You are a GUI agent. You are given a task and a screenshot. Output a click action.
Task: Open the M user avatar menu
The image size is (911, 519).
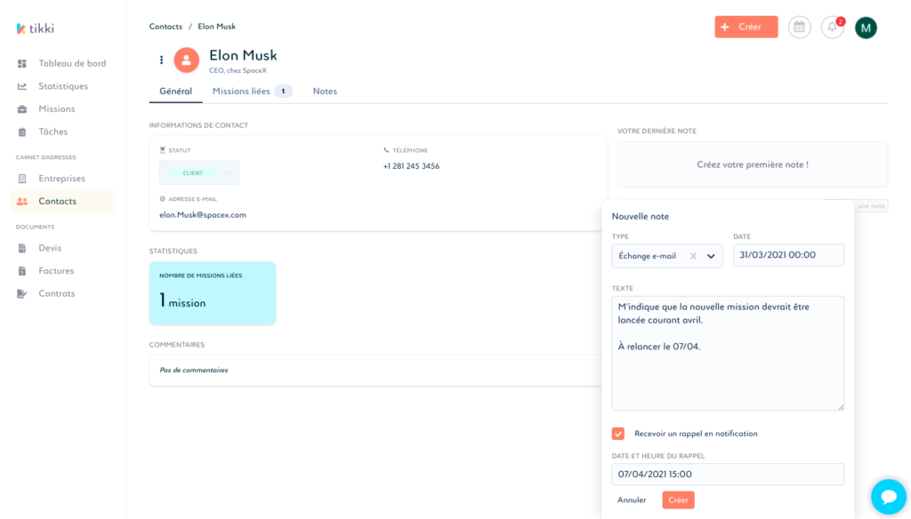click(x=866, y=28)
